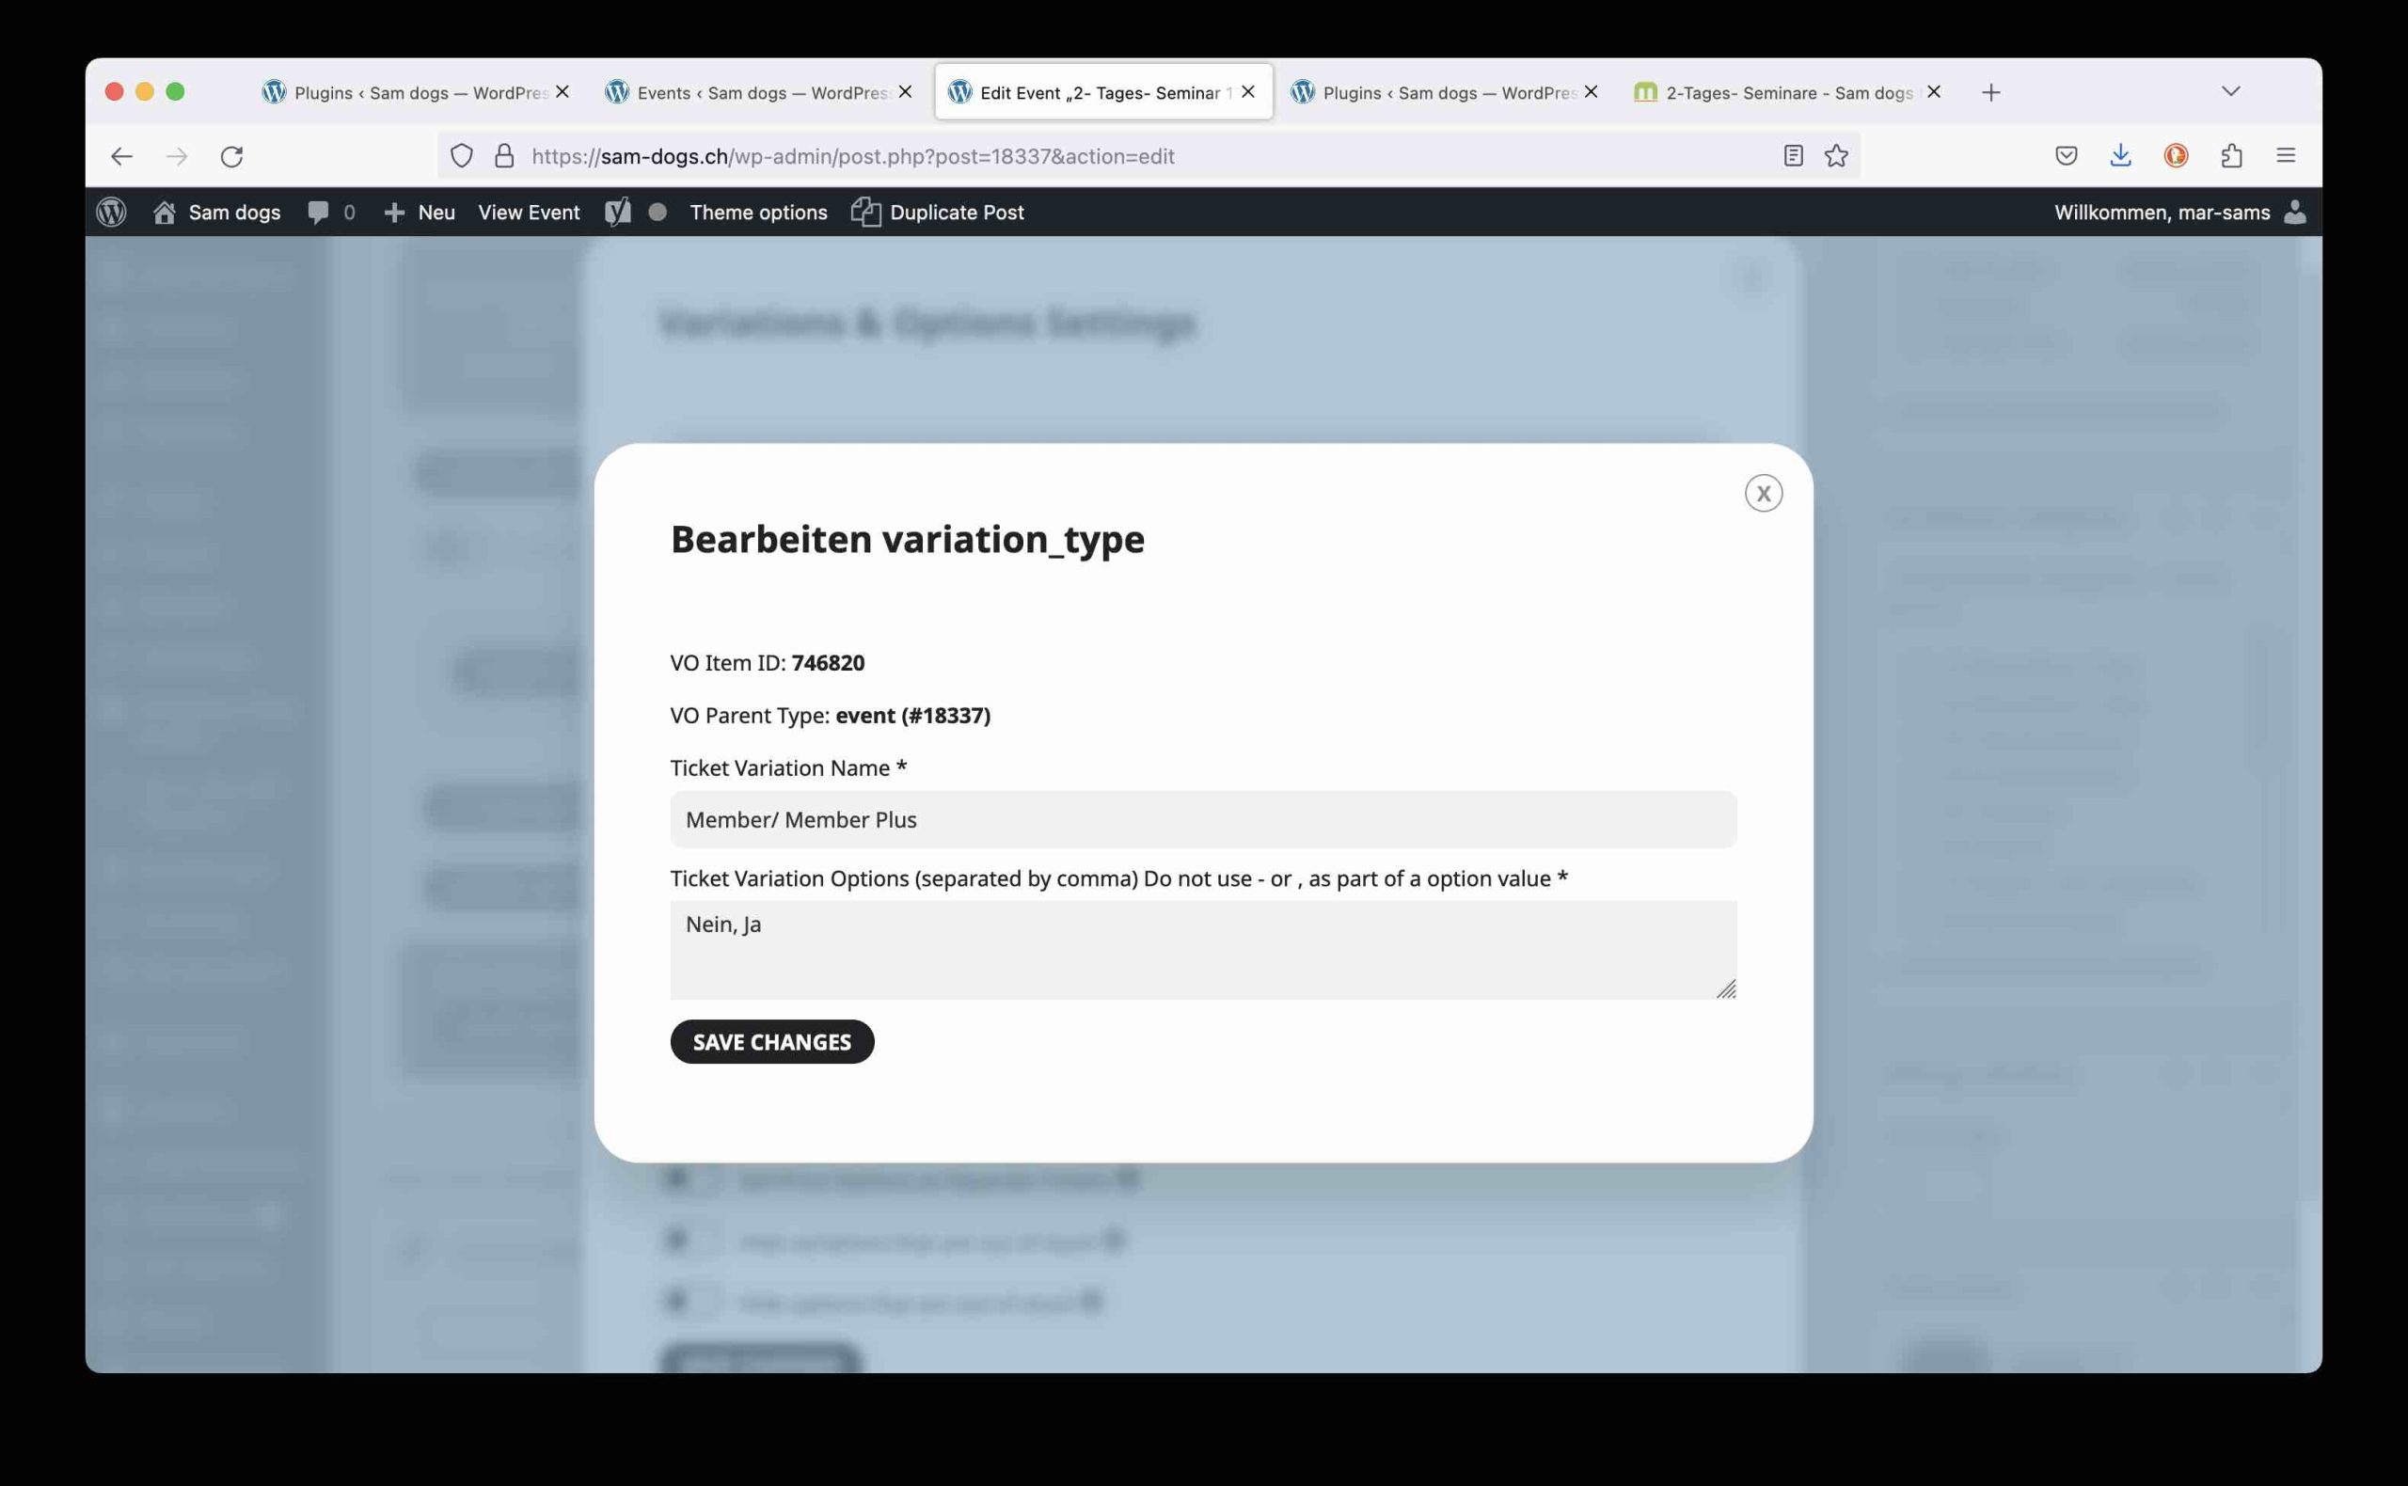Toggle reader view icon in address bar
Image resolution: width=2408 pixels, height=1486 pixels.
[x=1793, y=156]
